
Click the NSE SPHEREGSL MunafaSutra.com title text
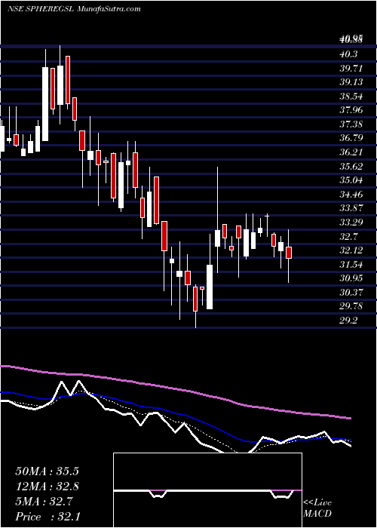[74, 9]
